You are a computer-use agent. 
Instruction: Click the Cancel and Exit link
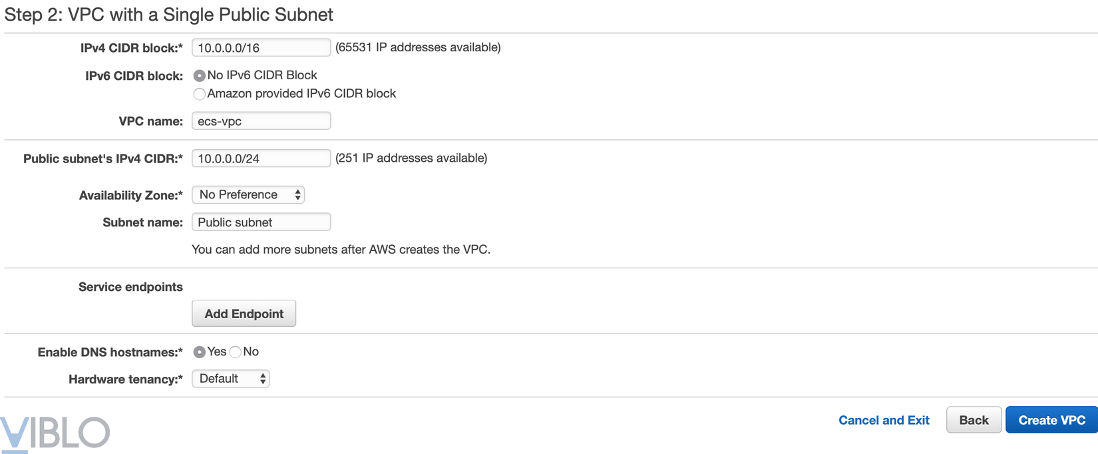[x=884, y=420]
